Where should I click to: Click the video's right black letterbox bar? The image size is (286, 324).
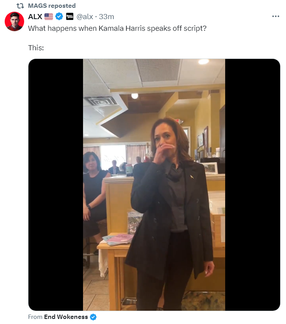click(252, 185)
